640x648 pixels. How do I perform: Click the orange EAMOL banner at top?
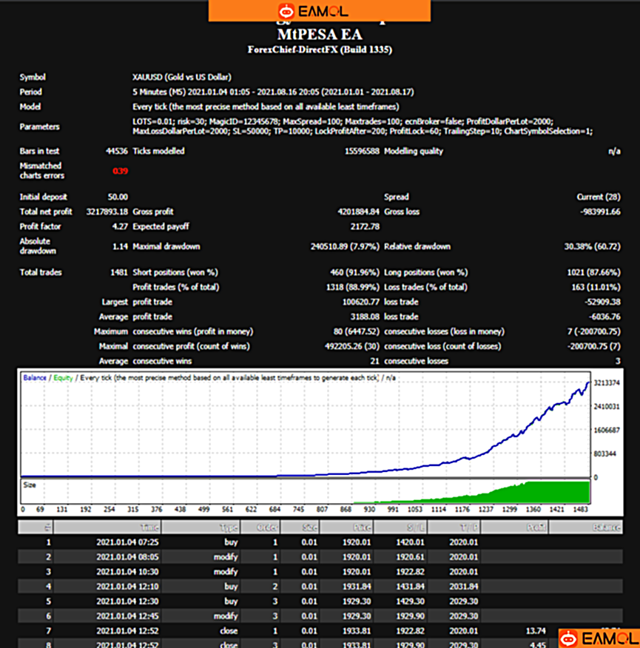click(319, 10)
